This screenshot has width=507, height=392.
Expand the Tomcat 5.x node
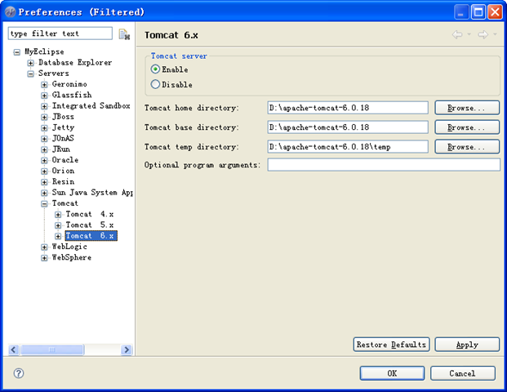(58, 225)
